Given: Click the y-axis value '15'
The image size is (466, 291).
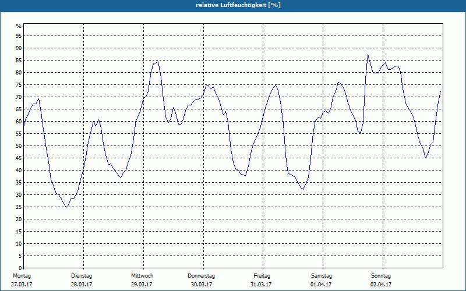Looking at the screenshot, I should [19, 232].
